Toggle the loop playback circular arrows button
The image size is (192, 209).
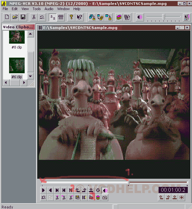coord(98,190)
